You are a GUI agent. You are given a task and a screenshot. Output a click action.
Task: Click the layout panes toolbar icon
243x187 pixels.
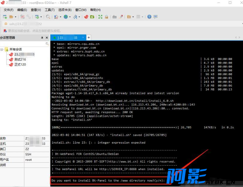pos(138,17)
